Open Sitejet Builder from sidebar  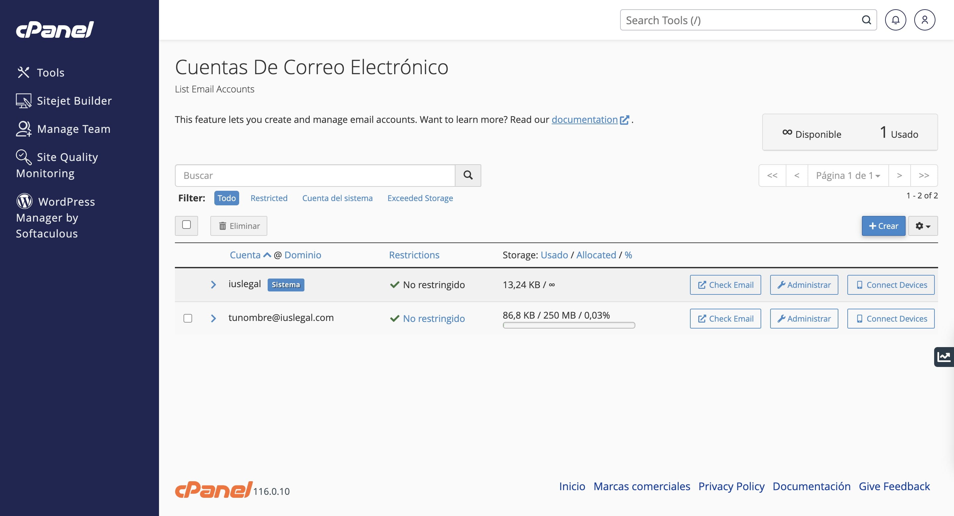click(x=64, y=101)
